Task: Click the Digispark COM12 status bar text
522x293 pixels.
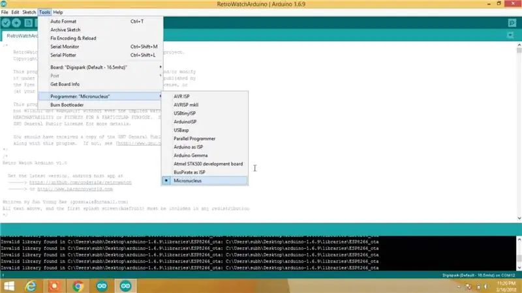Action: coord(478,275)
